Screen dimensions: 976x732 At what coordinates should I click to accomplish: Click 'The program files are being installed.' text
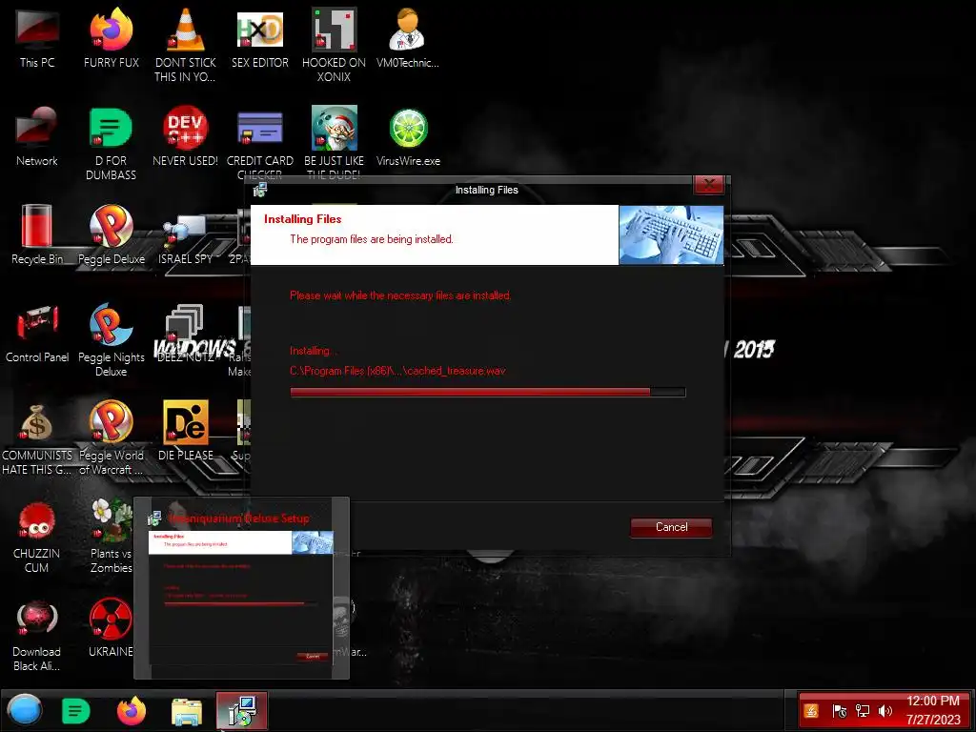pos(372,239)
